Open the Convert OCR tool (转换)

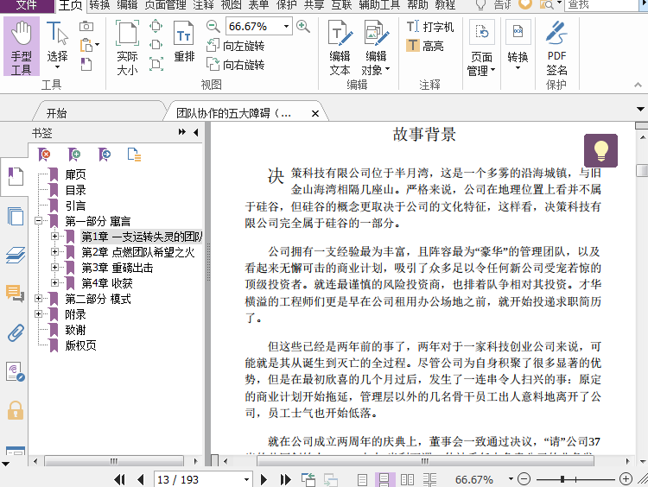click(x=518, y=46)
